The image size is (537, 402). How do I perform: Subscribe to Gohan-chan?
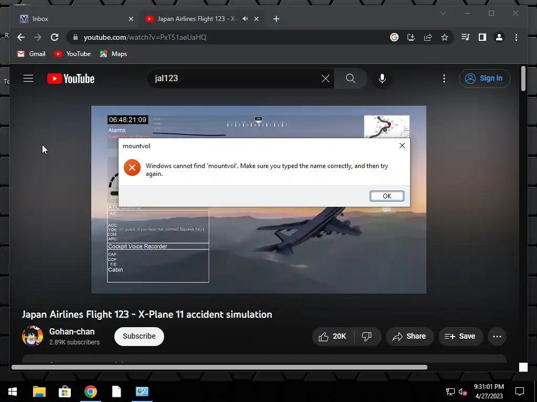[139, 337]
